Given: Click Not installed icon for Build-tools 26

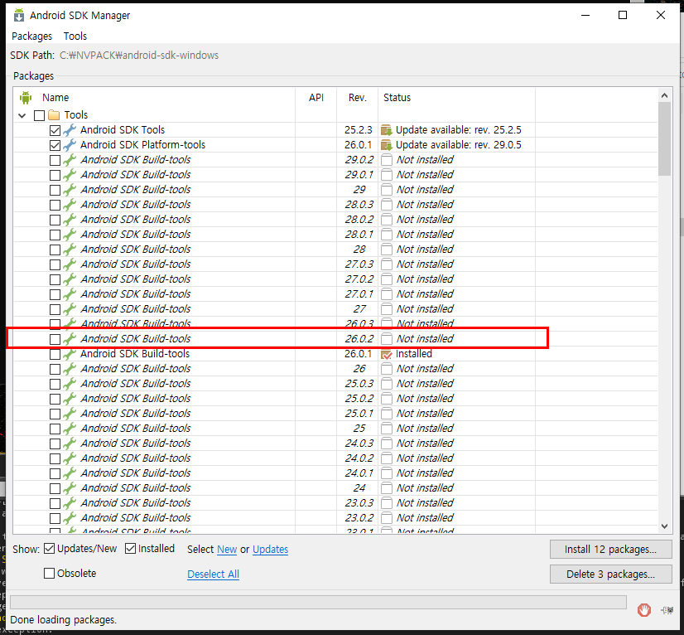Looking at the screenshot, I should 387,369.
